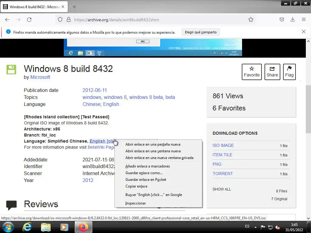Click the scrollbar up arrow
This screenshot has height=233, width=311.
(x=308, y=41)
